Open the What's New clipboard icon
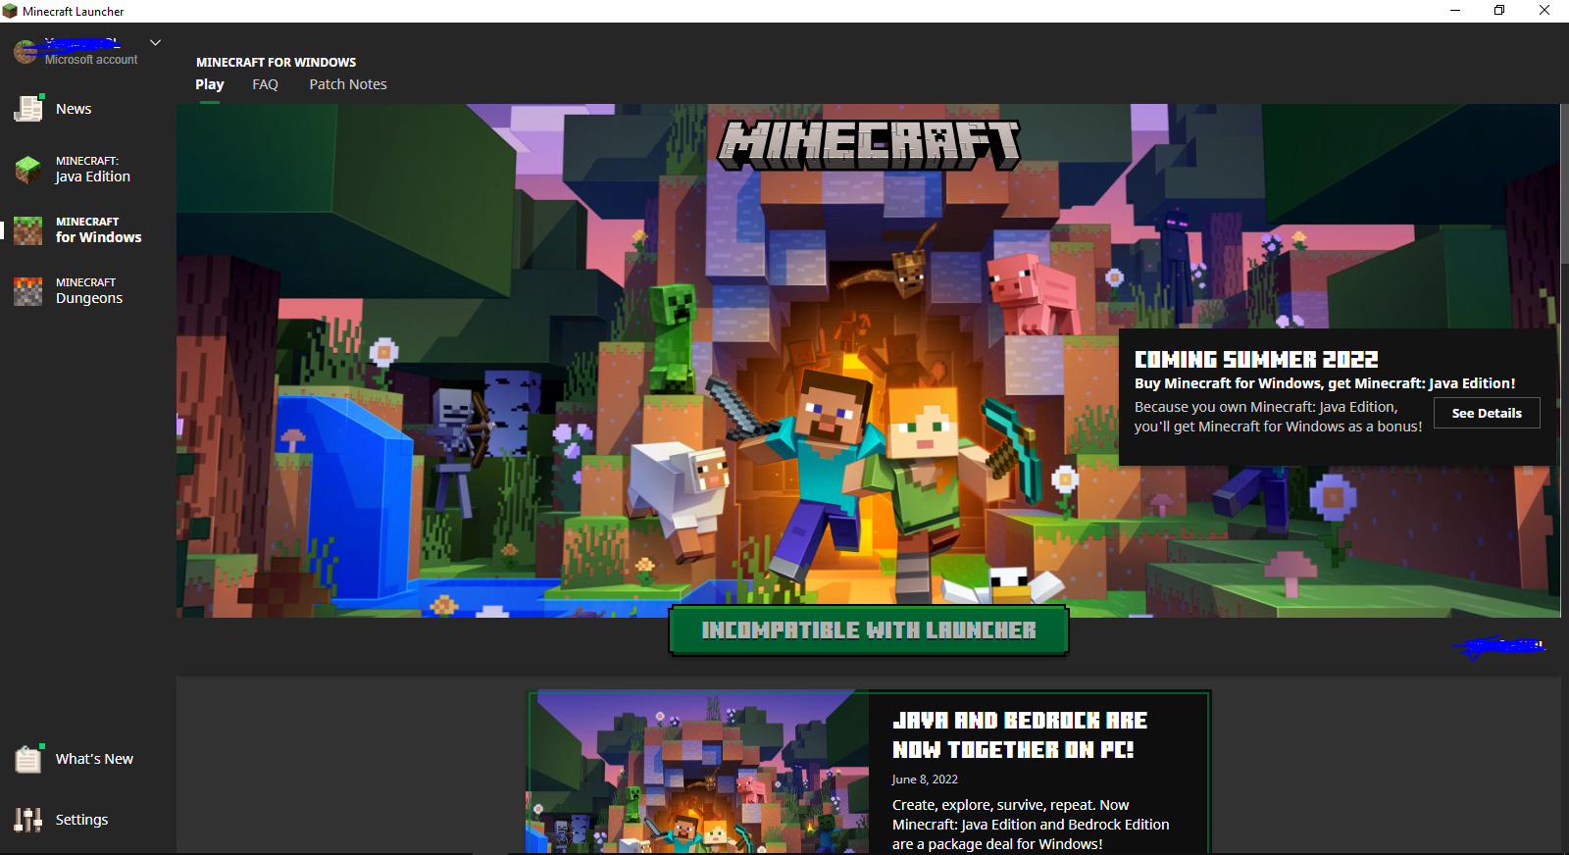Image resolution: width=1569 pixels, height=855 pixels. click(28, 759)
